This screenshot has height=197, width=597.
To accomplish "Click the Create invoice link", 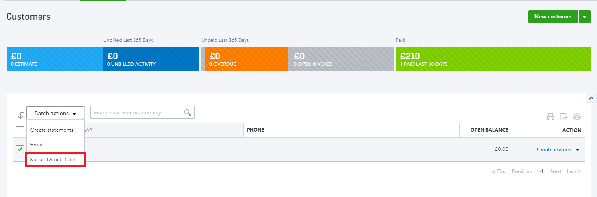I will pos(554,150).
